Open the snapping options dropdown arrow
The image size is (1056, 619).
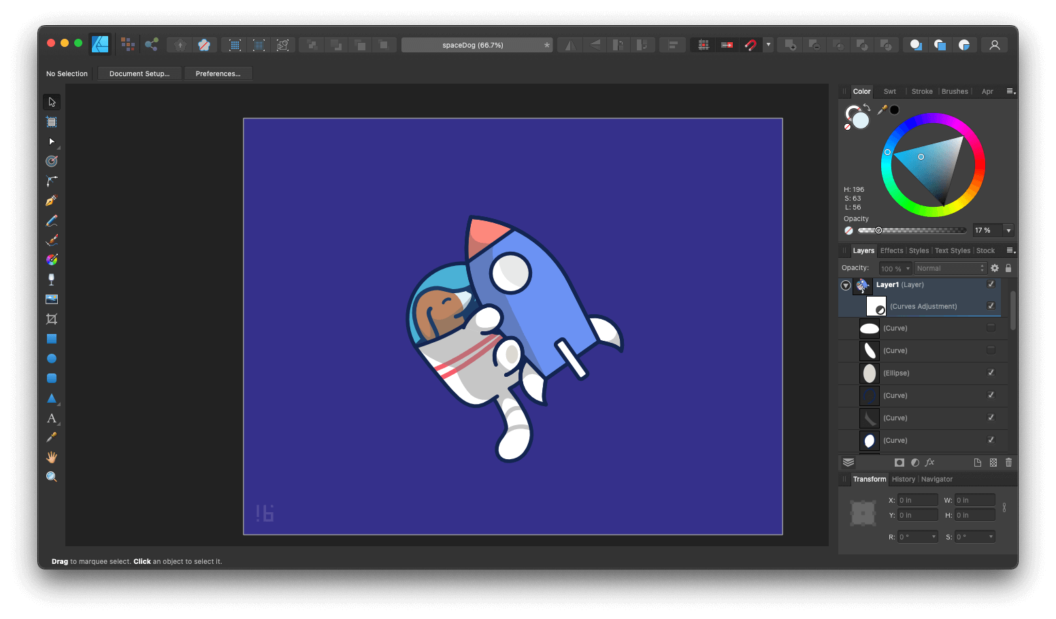(768, 44)
